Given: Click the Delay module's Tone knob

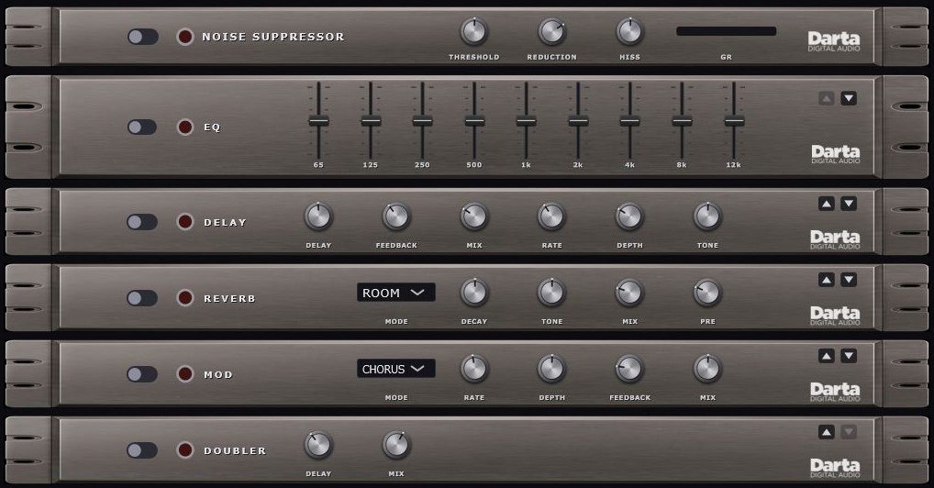Looking at the screenshot, I should coord(707,216).
